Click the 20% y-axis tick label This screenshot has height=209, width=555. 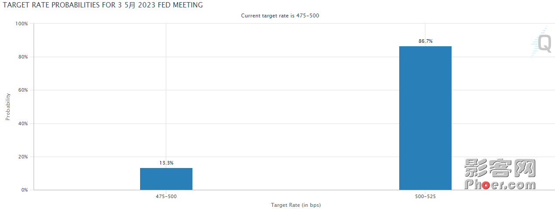pyautogui.click(x=23, y=157)
